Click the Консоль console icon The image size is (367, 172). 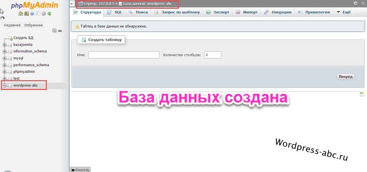click(x=73, y=170)
